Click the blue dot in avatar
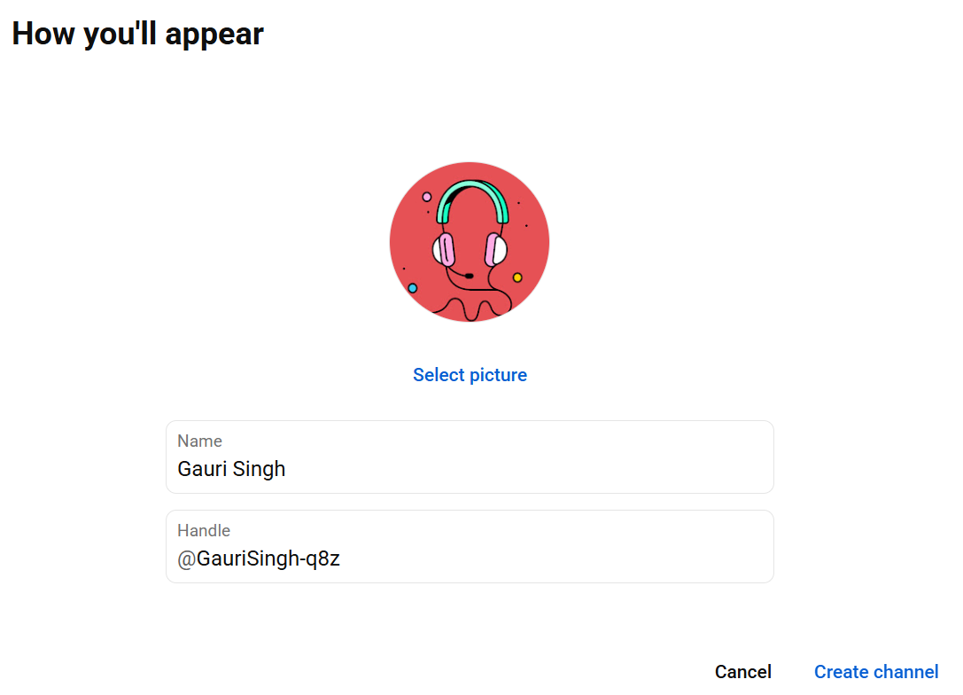Screen dimensions: 963x695 (413, 288)
